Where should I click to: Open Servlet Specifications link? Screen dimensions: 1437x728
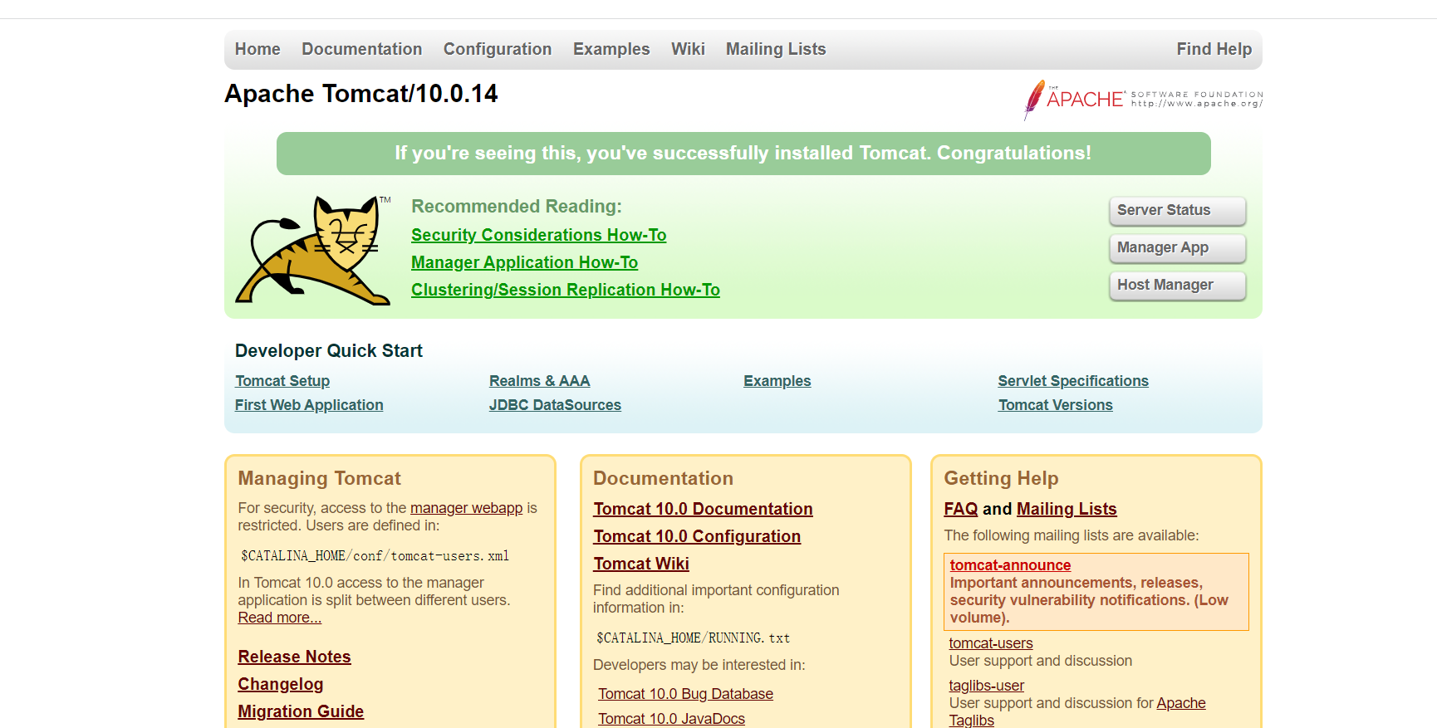point(1073,381)
